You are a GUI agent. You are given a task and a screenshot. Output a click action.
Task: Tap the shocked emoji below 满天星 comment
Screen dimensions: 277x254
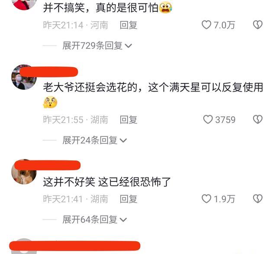click(50, 102)
